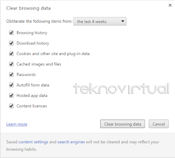Uncheck the Download history checkbox
Image resolution: width=175 pixels, height=158 pixels.
point(11,43)
